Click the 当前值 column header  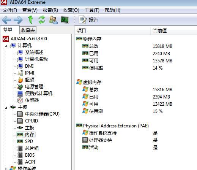click(x=174, y=30)
